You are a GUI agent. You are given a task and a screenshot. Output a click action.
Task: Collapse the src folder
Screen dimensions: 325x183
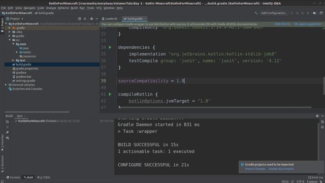point(10,40)
